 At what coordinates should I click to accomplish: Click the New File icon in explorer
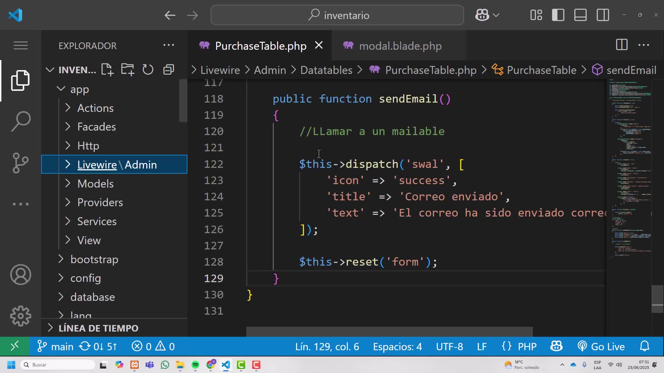[x=107, y=70]
